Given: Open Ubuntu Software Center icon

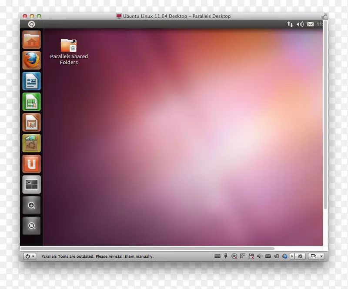Looking at the screenshot, I should click(31, 143).
